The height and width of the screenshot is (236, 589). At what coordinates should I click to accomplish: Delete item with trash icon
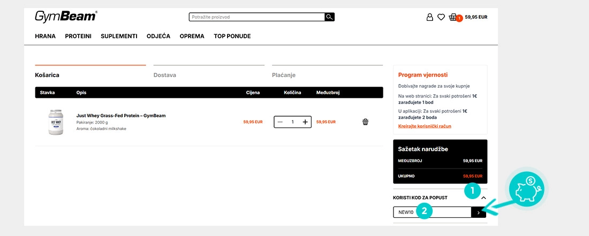coord(365,122)
